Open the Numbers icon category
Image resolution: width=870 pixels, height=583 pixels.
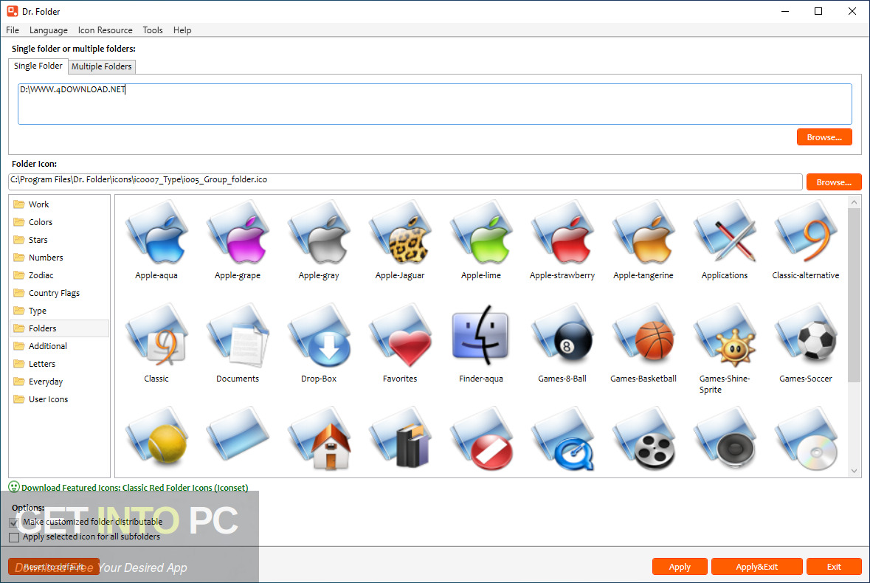point(59,258)
